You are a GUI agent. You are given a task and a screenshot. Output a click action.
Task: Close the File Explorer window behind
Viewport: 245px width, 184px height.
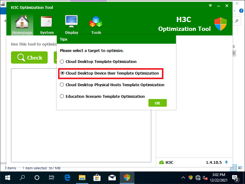coord(237,3)
